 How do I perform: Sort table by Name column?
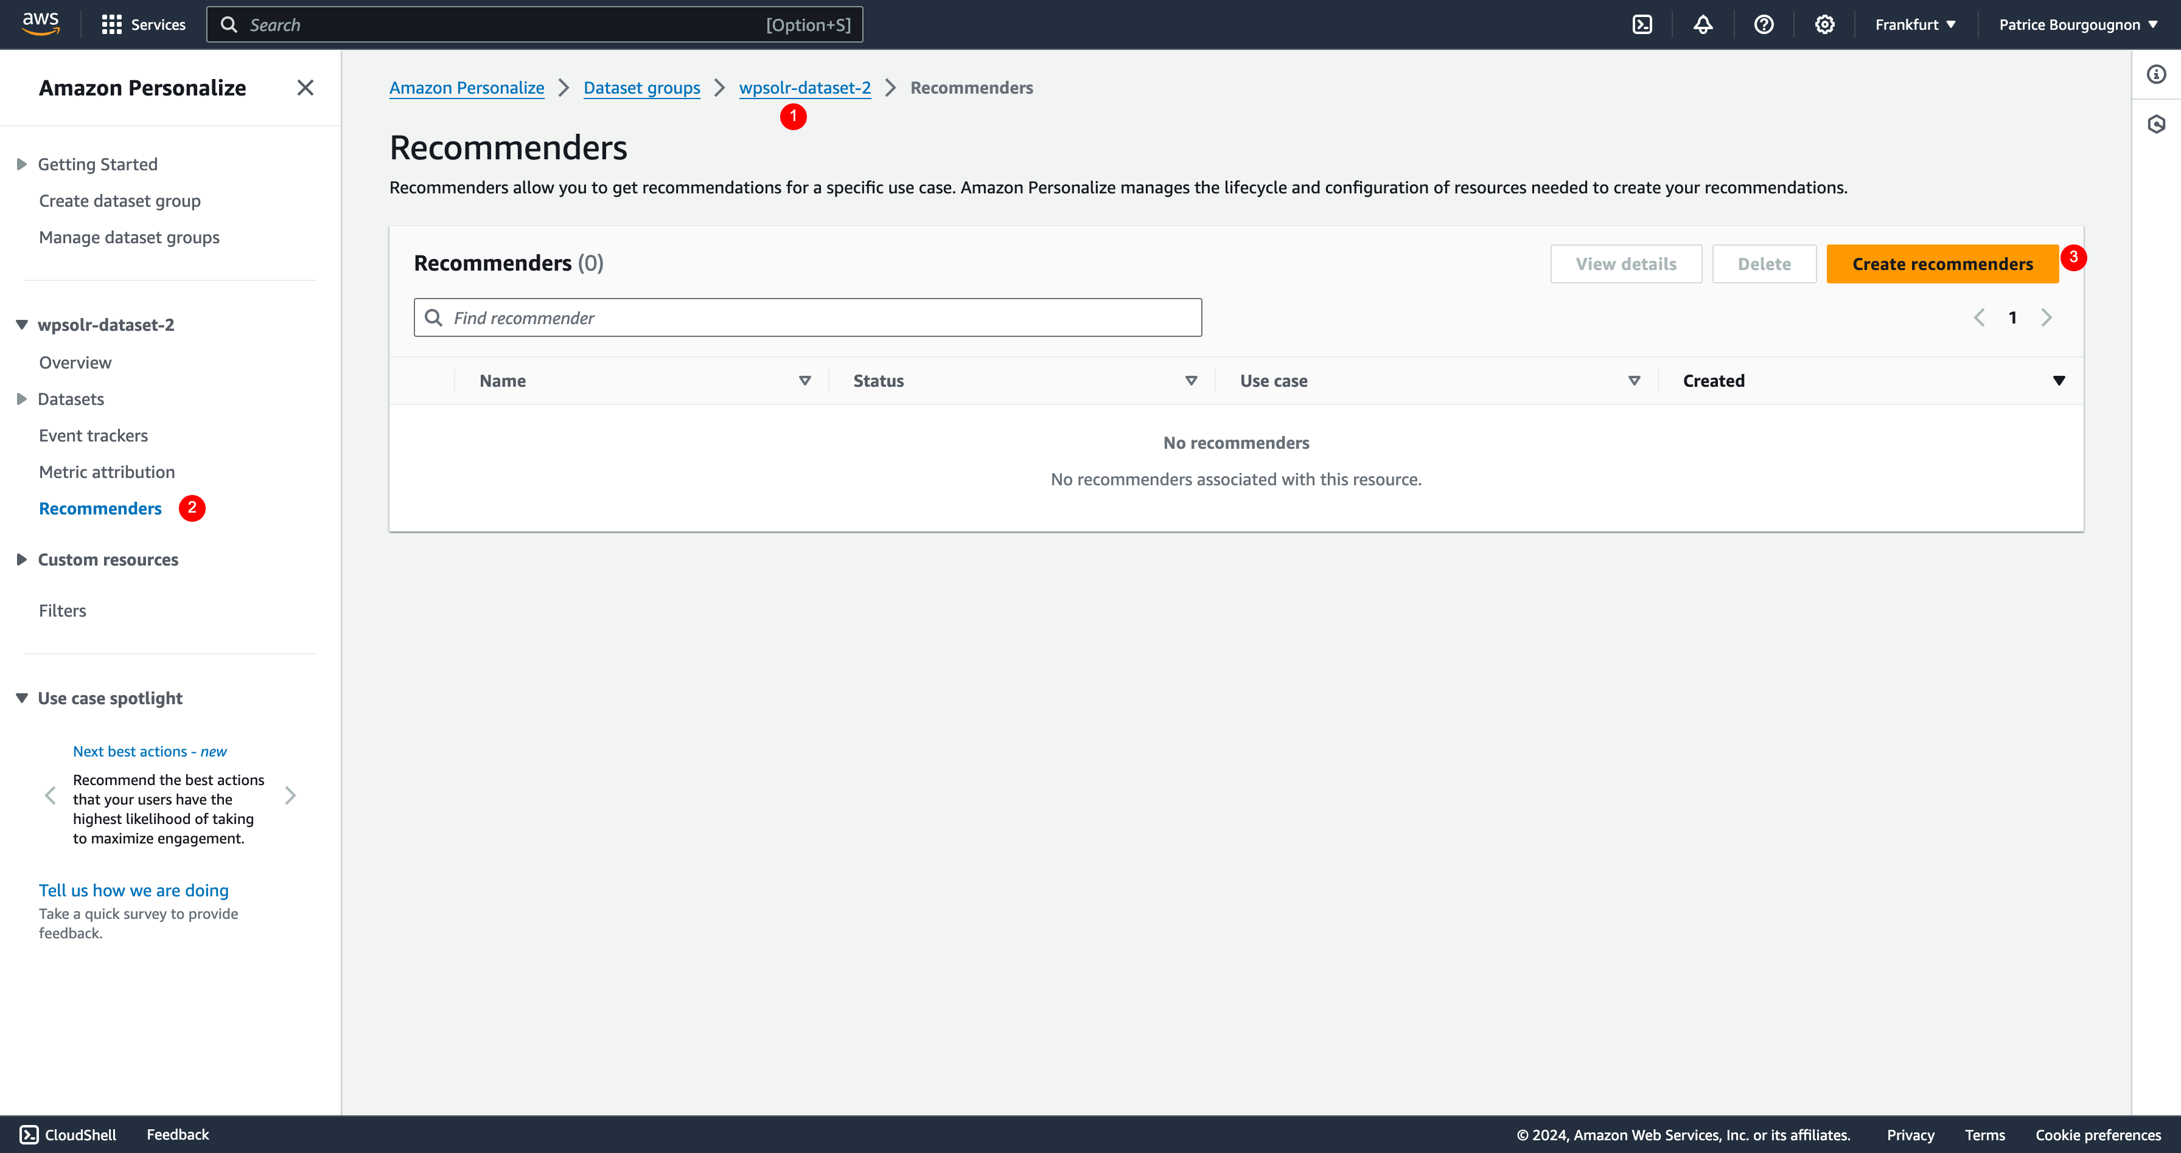tap(805, 381)
